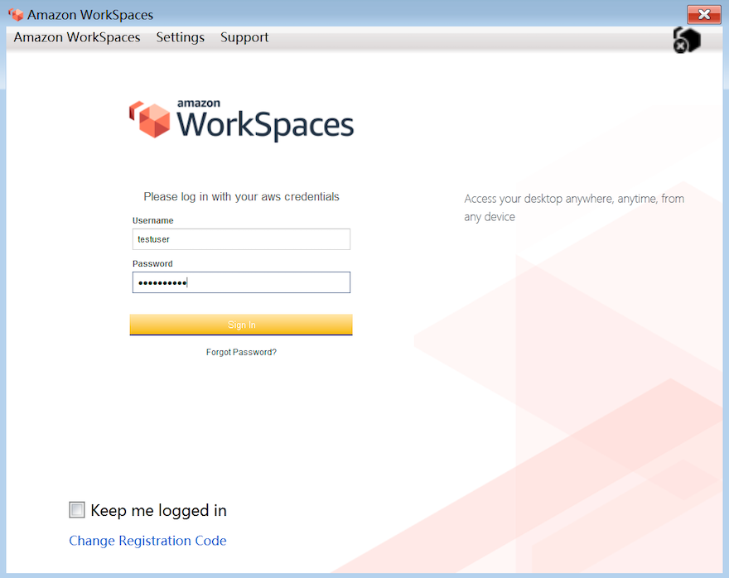Follow the Forgot Password? link
This screenshot has width=729, height=578.
click(241, 352)
